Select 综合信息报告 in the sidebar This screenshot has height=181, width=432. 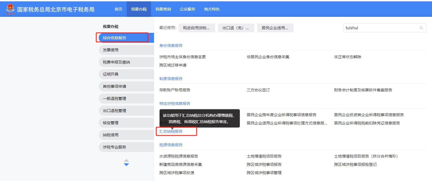pos(126,38)
